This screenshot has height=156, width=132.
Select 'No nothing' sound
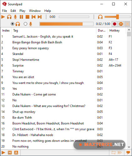click(64, 147)
